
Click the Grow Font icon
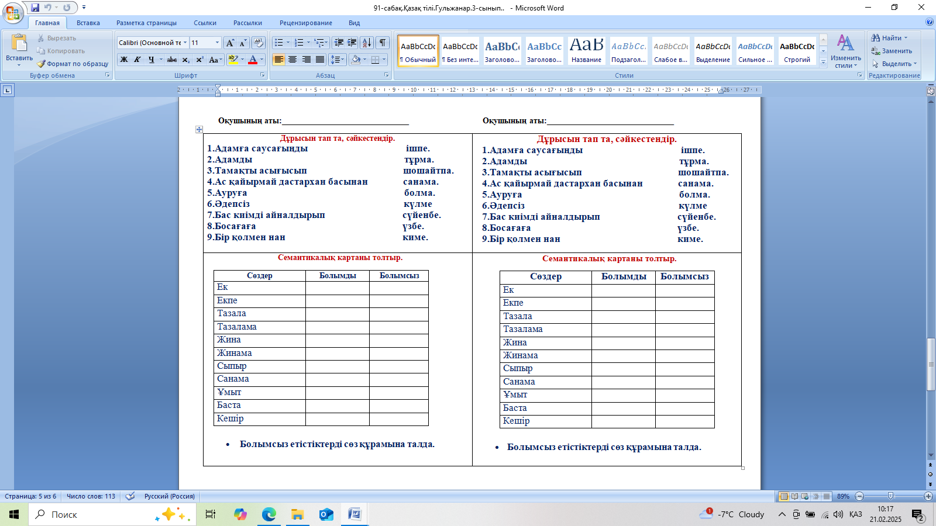230,43
